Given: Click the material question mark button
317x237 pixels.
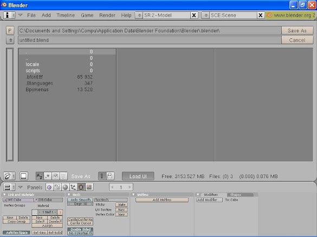Looking at the screenshot, I should (60, 212).
